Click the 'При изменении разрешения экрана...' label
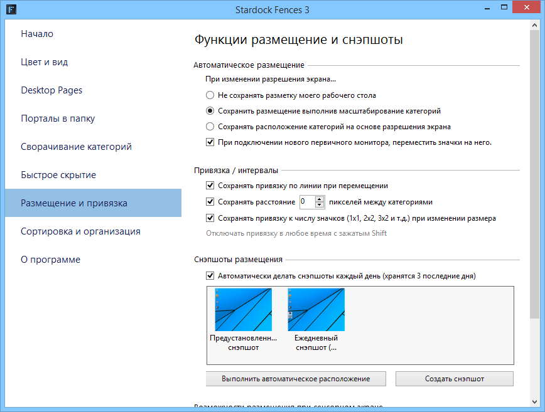 click(x=271, y=79)
